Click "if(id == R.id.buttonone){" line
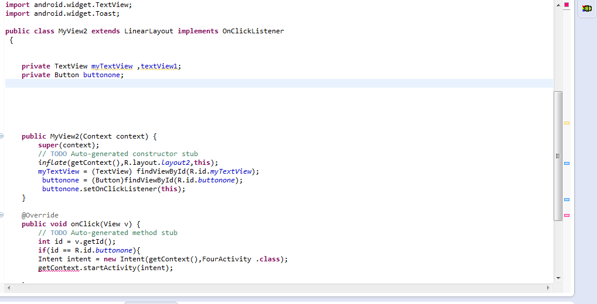 pyautogui.click(x=90, y=250)
